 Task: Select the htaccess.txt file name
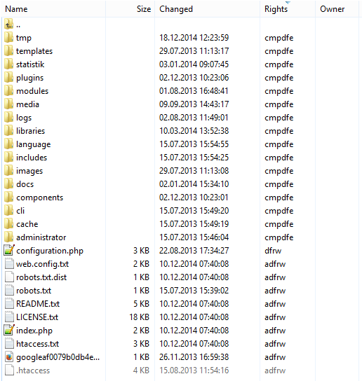(x=37, y=344)
